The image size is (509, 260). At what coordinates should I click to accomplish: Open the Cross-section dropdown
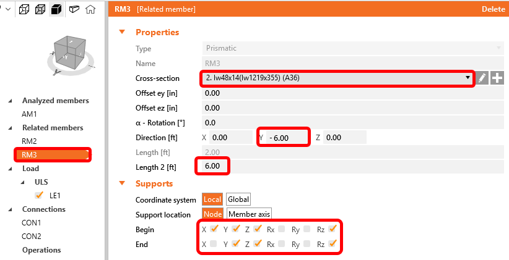coord(337,78)
